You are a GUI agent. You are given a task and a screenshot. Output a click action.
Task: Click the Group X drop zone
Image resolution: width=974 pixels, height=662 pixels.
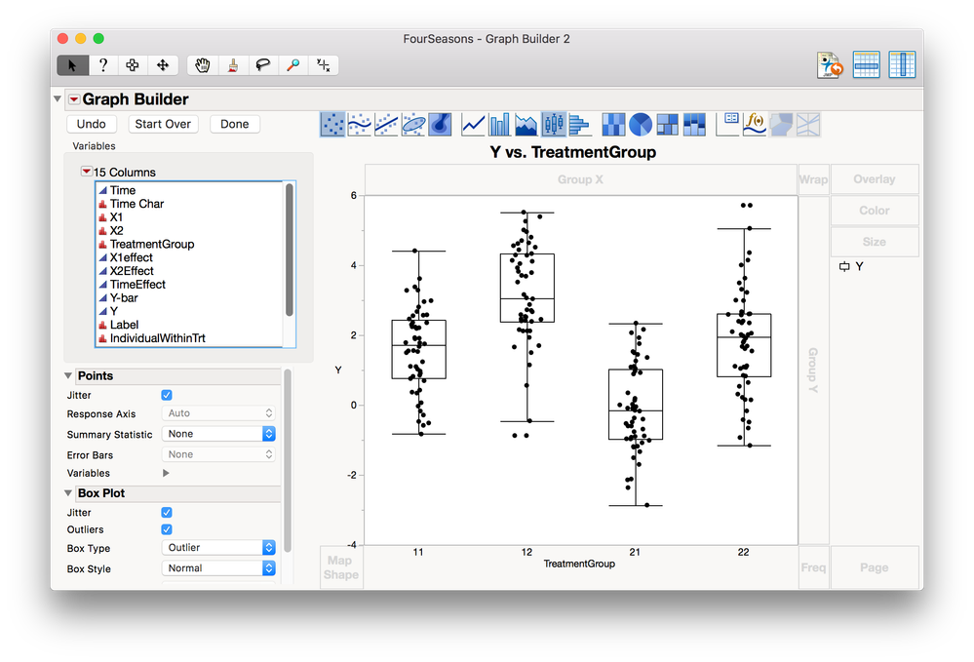581,179
